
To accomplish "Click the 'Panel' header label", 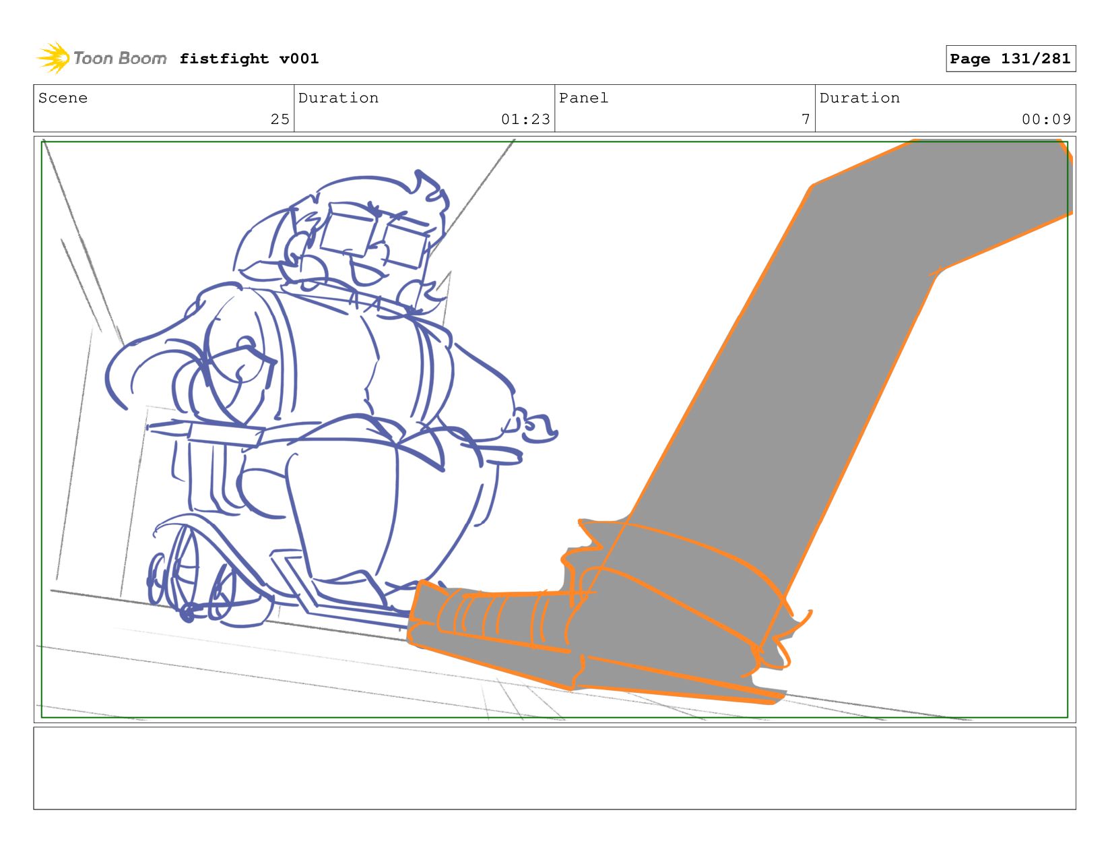I will 583,98.
